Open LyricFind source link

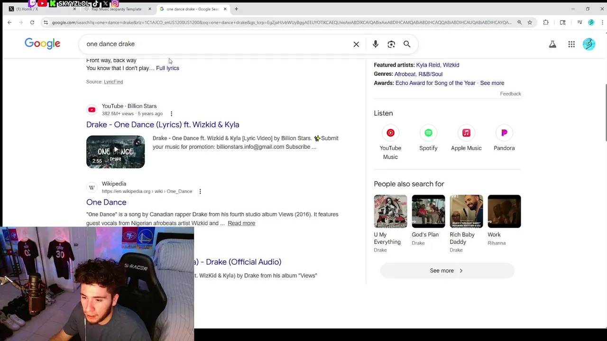coord(113,82)
